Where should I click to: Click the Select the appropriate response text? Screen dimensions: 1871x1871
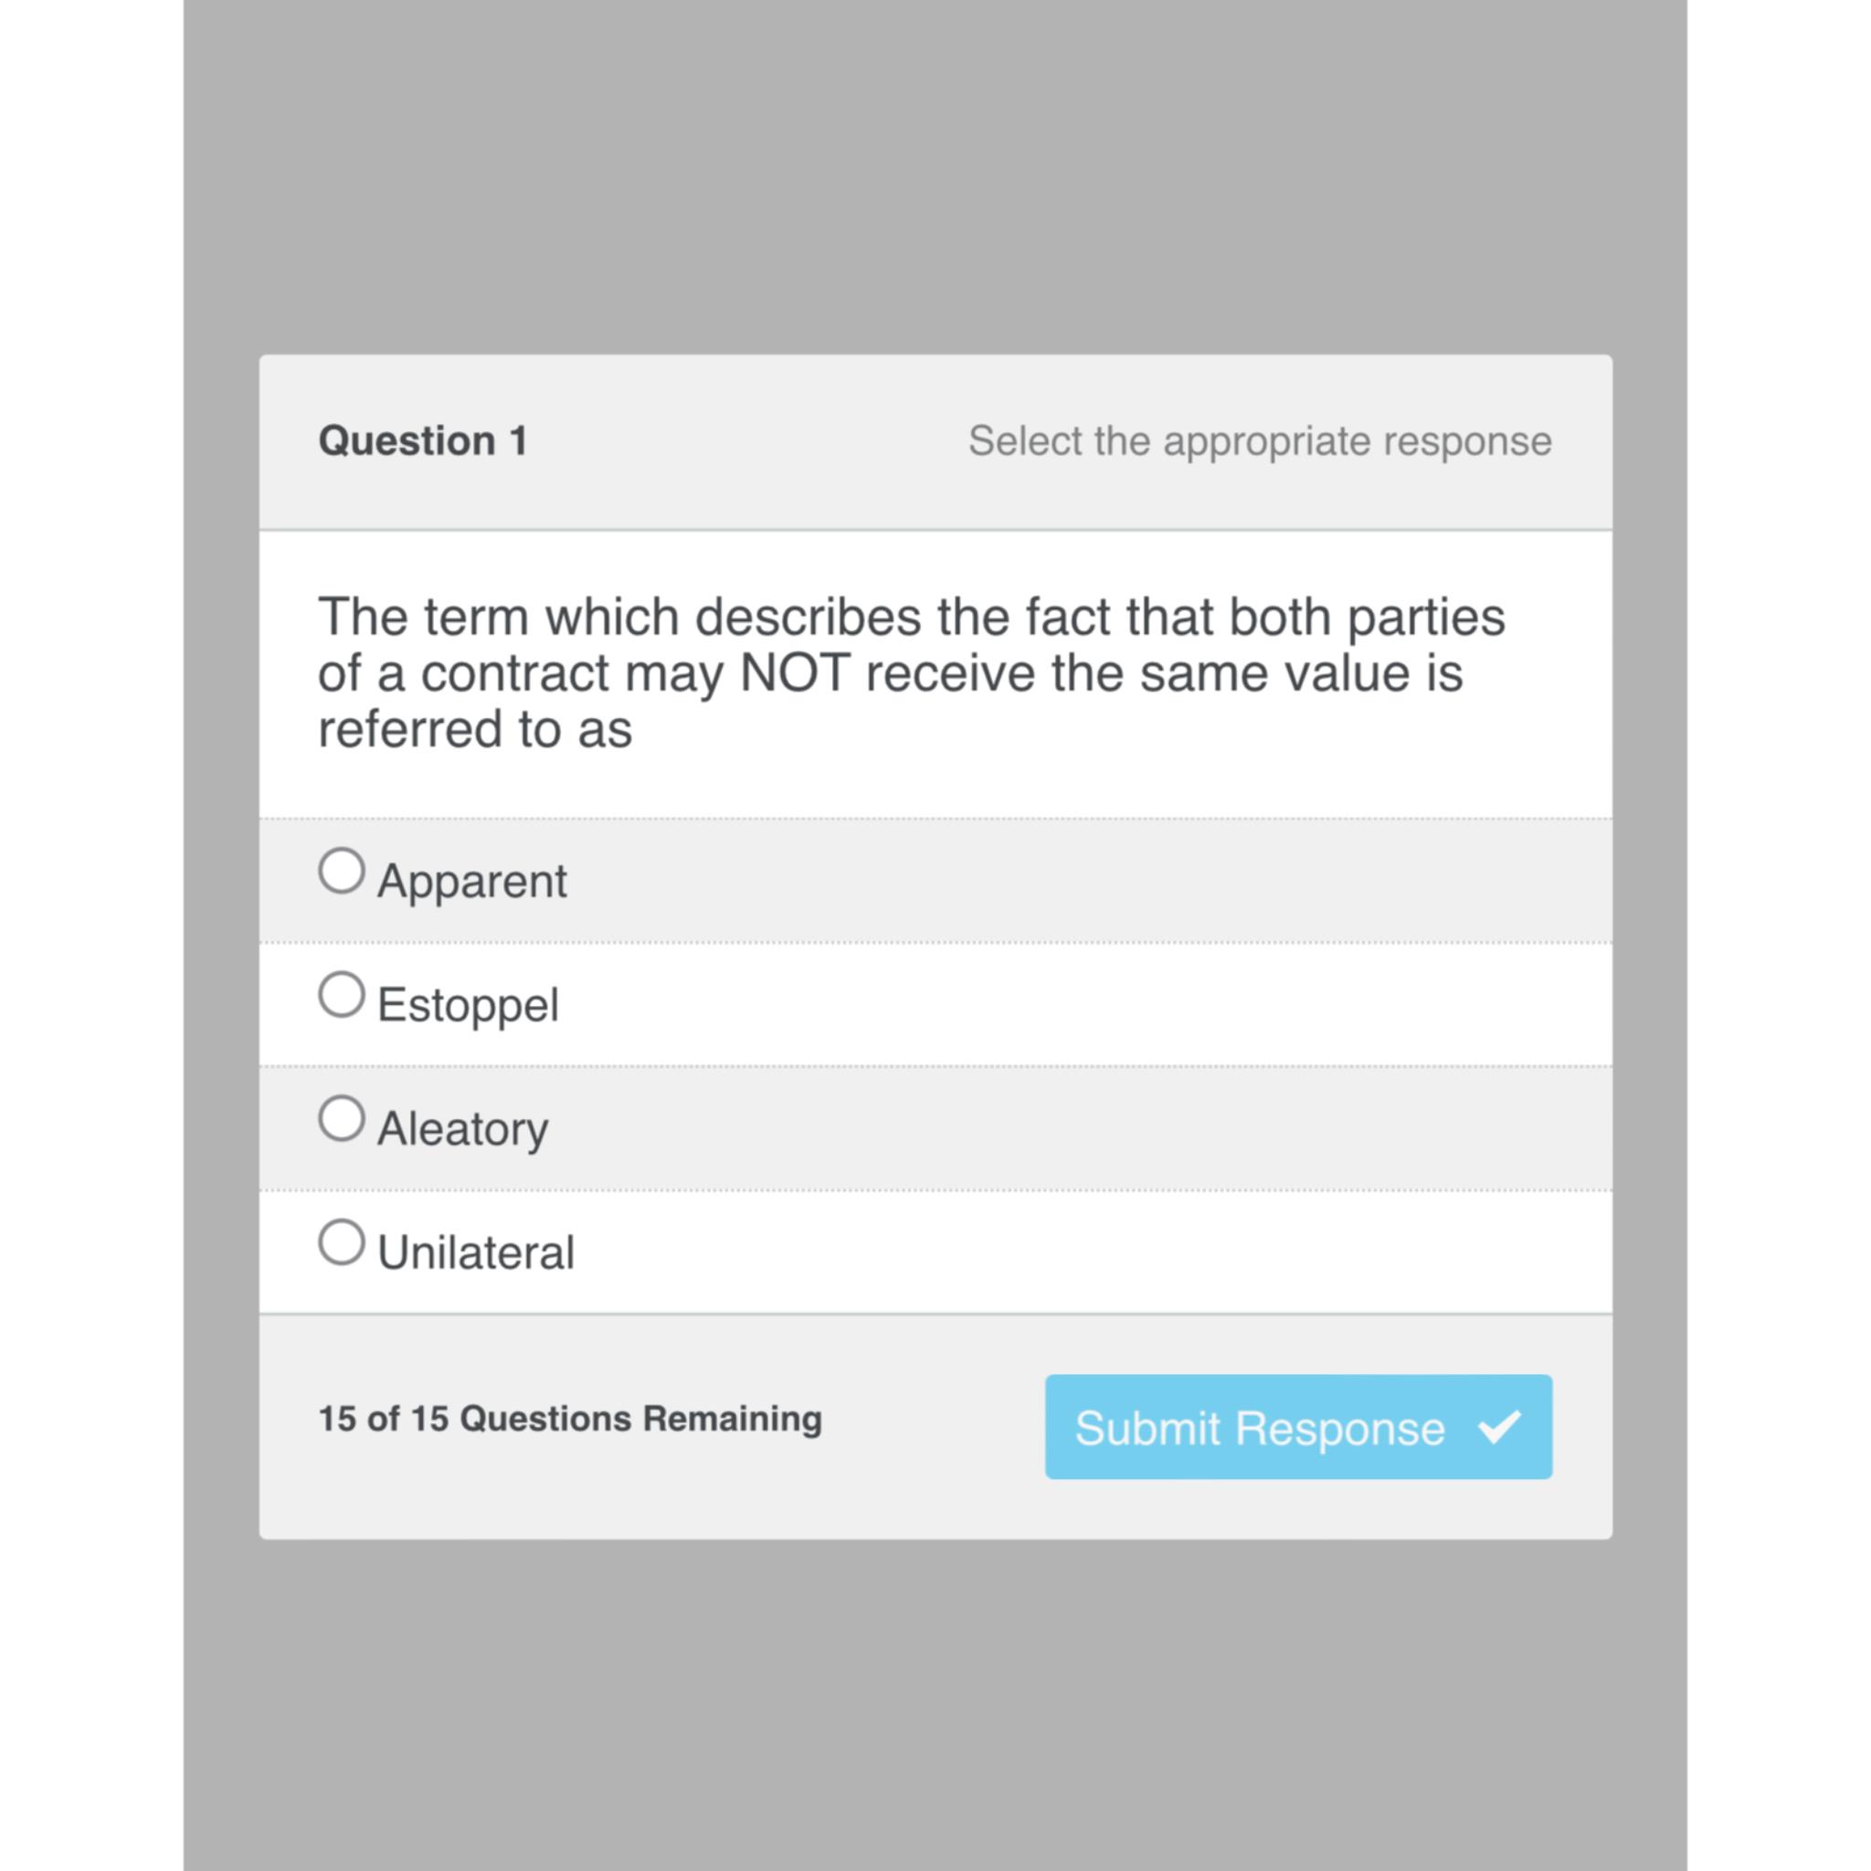[1260, 440]
